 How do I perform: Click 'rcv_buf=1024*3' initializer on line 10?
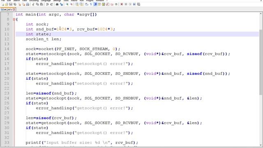(95, 29)
